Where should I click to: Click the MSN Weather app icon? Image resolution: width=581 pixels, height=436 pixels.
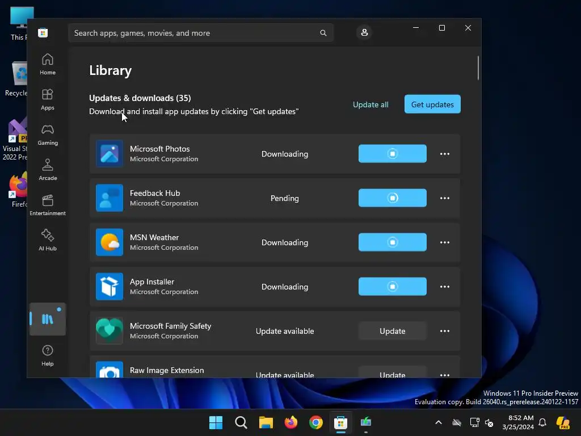tap(110, 242)
